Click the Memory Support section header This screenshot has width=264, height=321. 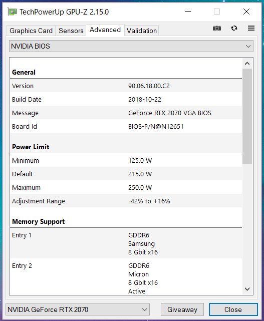click(39, 221)
